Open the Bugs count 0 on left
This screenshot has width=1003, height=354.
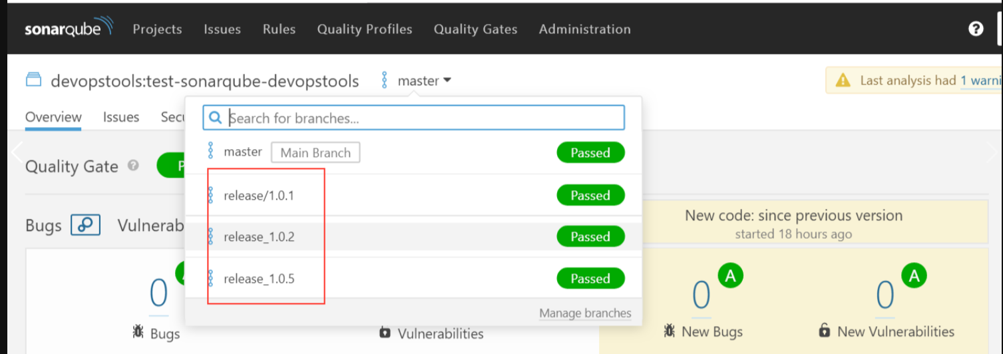[158, 293]
